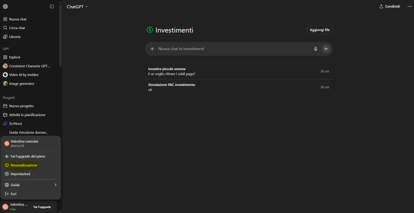Select Personalizzazione from the account menu
Screen dimensions: 414x213
point(24,165)
